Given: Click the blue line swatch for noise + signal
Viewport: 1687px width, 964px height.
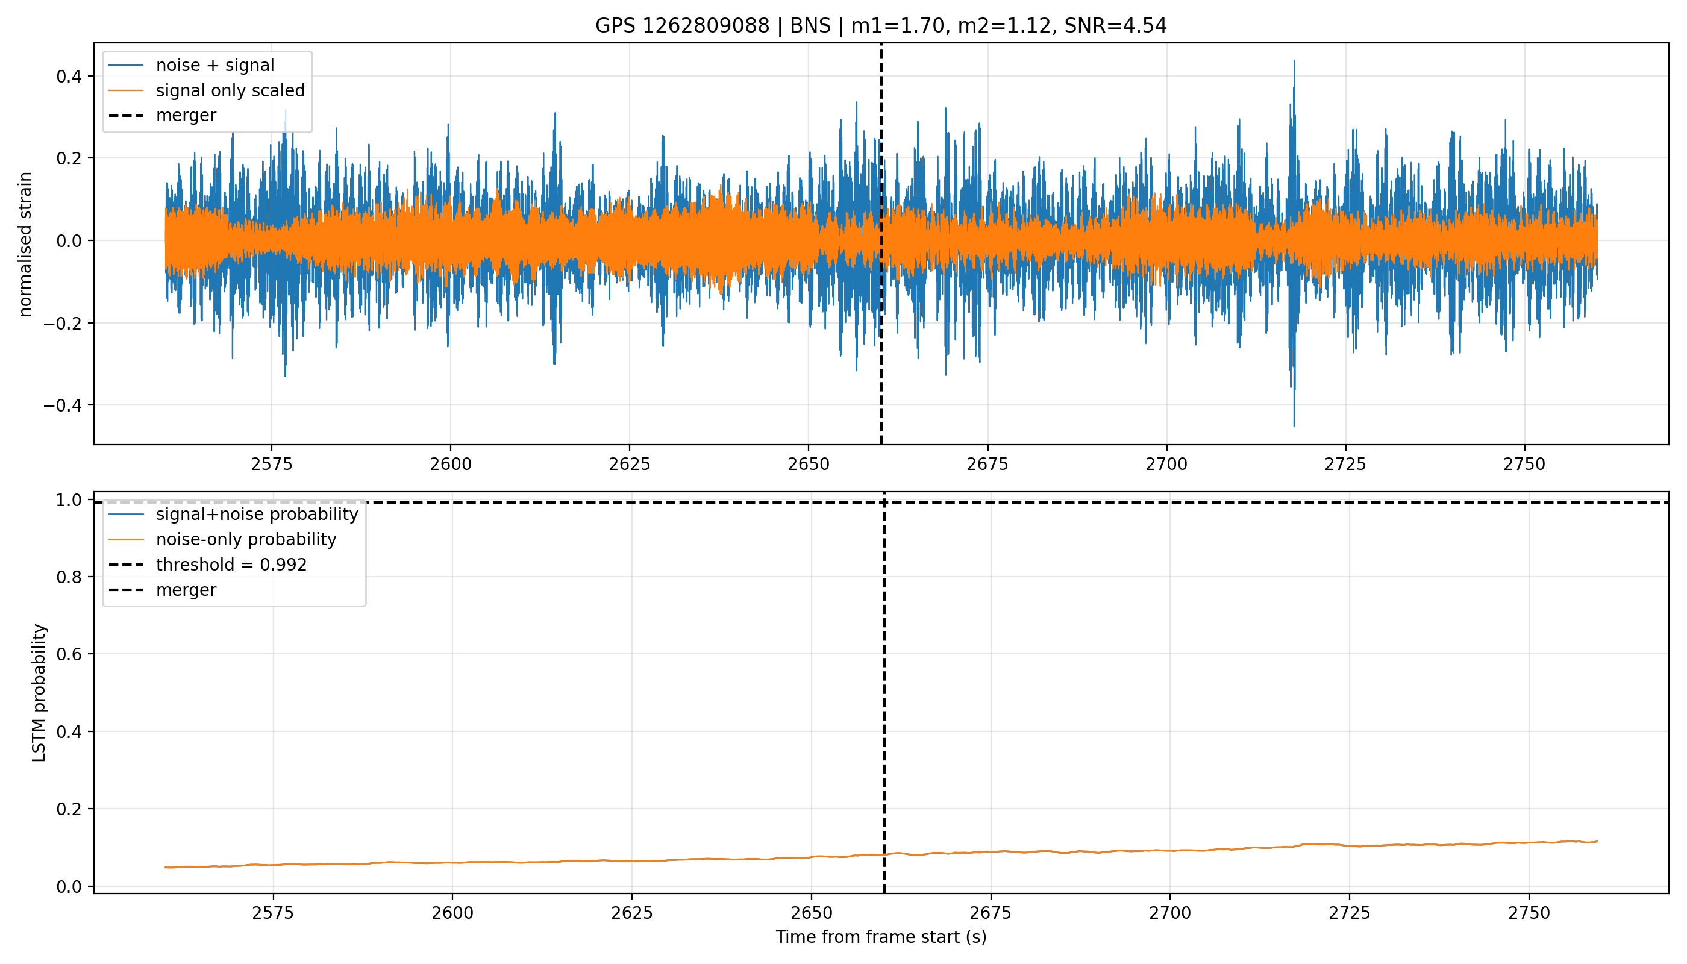Looking at the screenshot, I should point(126,65).
